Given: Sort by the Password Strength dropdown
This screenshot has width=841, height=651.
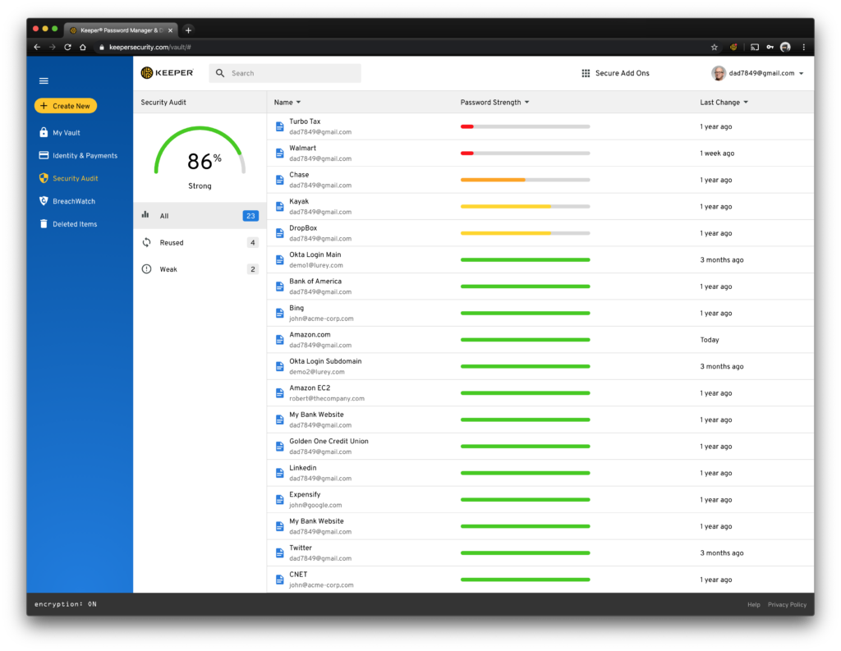Looking at the screenshot, I should [494, 103].
